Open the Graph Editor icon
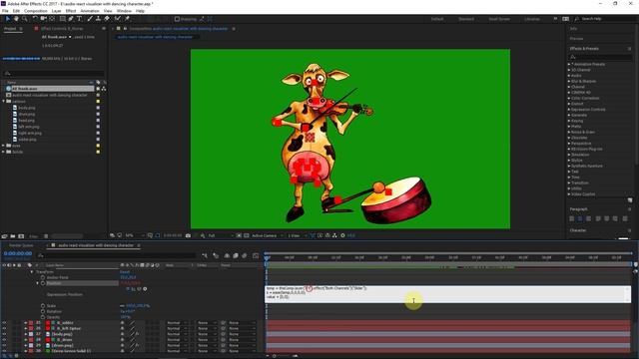639x359 pixels. (x=256, y=255)
